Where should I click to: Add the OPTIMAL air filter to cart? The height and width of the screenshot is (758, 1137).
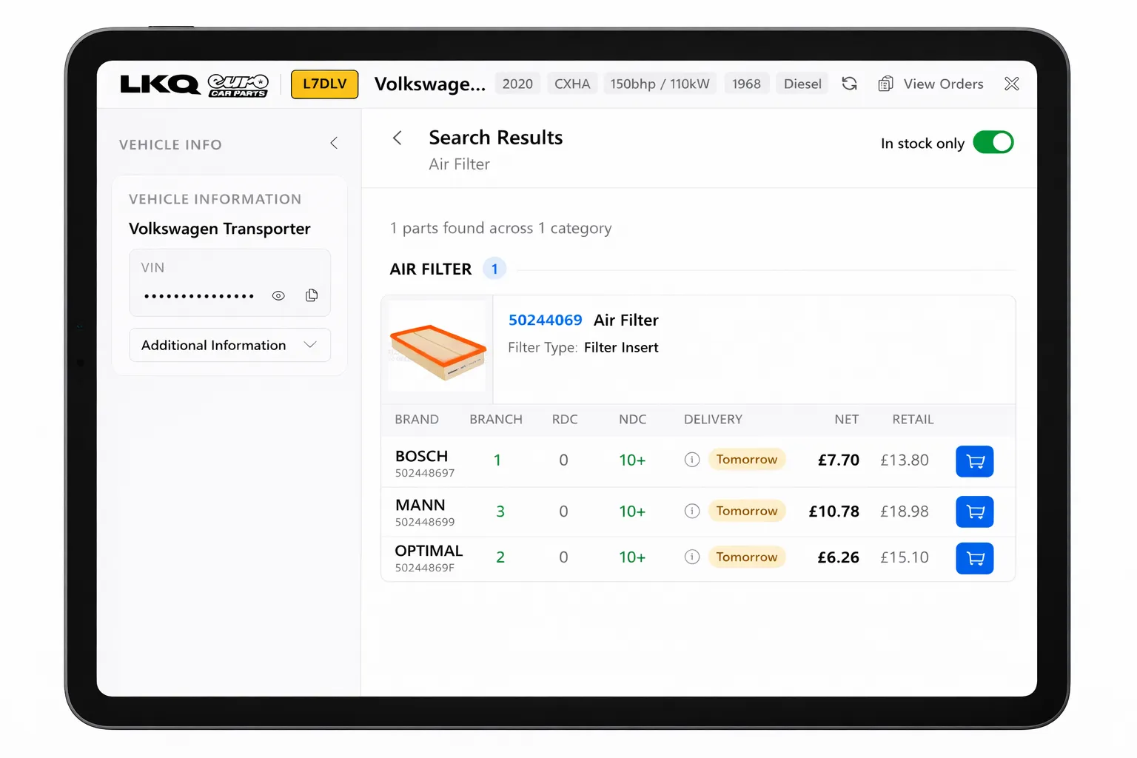click(974, 558)
